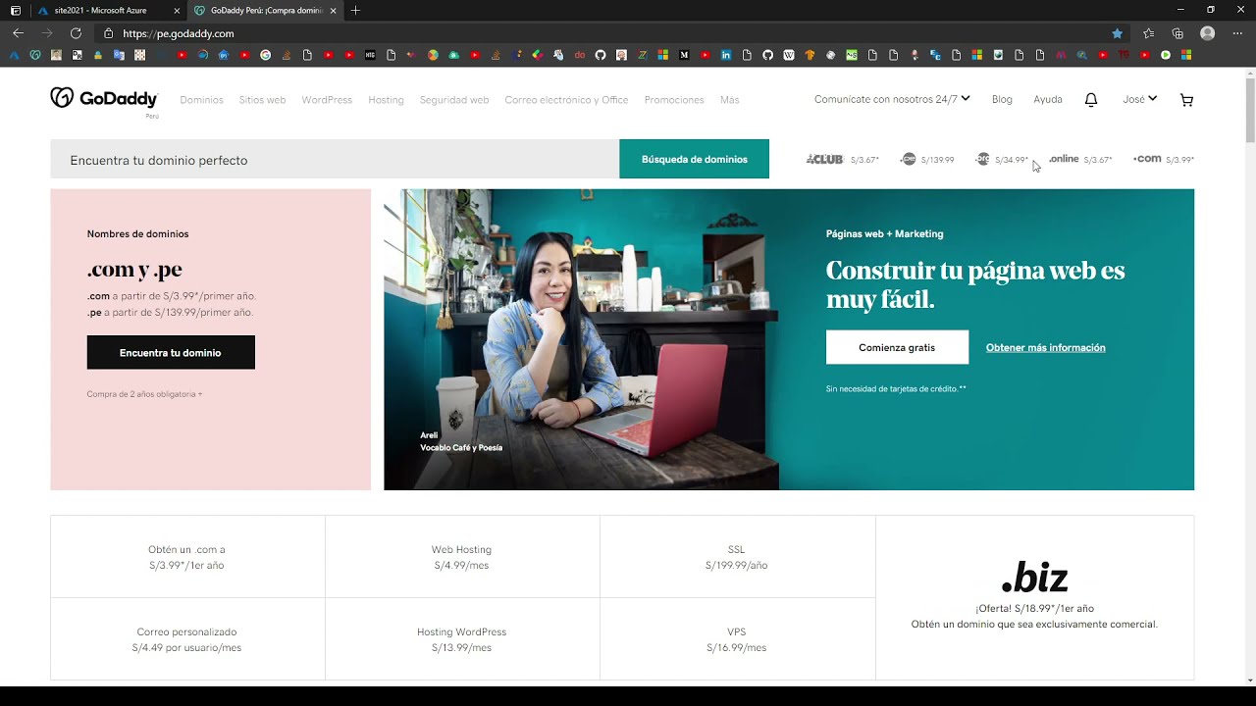Open the Correo personalizado tile
The width and height of the screenshot is (1256, 706).
(187, 639)
